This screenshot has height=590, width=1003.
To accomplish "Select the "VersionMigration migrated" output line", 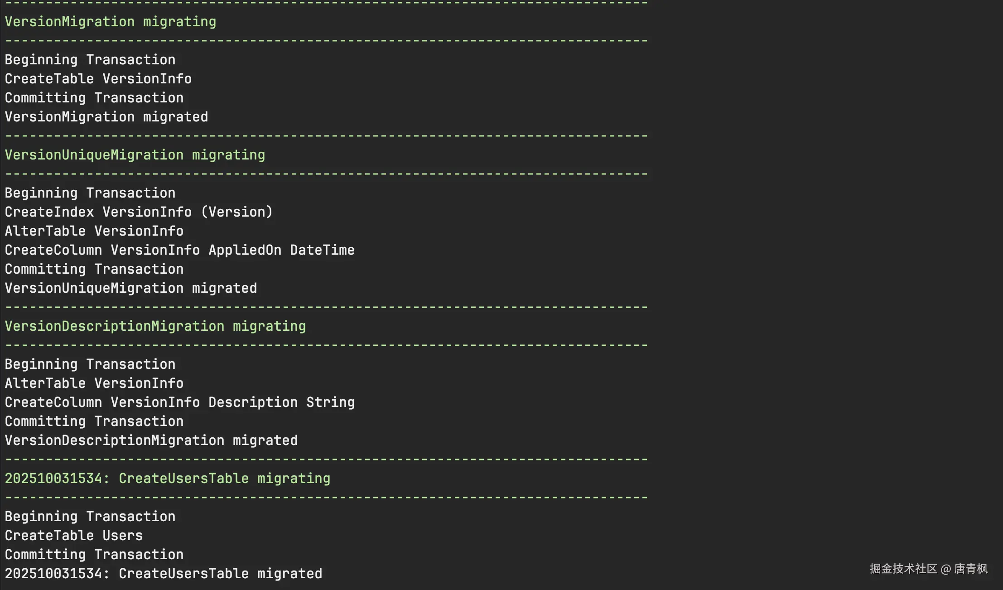I will (106, 117).
